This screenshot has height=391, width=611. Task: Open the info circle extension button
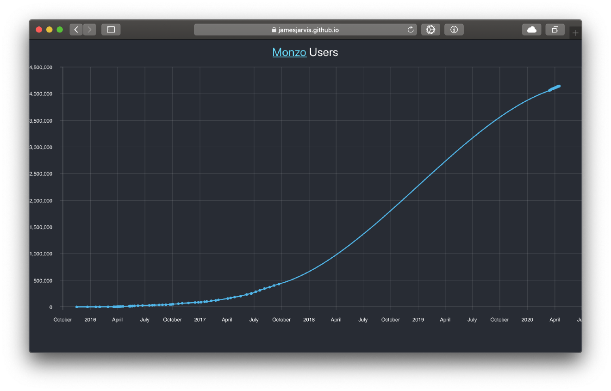(454, 30)
